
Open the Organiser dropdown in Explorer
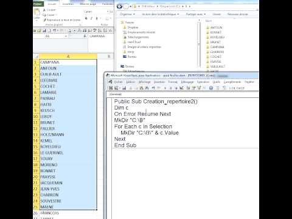pyautogui.click(x=127, y=14)
